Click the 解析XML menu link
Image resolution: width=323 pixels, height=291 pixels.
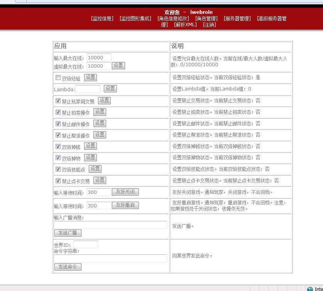pyautogui.click(x=185, y=25)
